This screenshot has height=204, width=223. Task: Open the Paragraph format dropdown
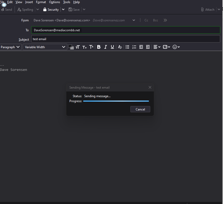[11, 47]
